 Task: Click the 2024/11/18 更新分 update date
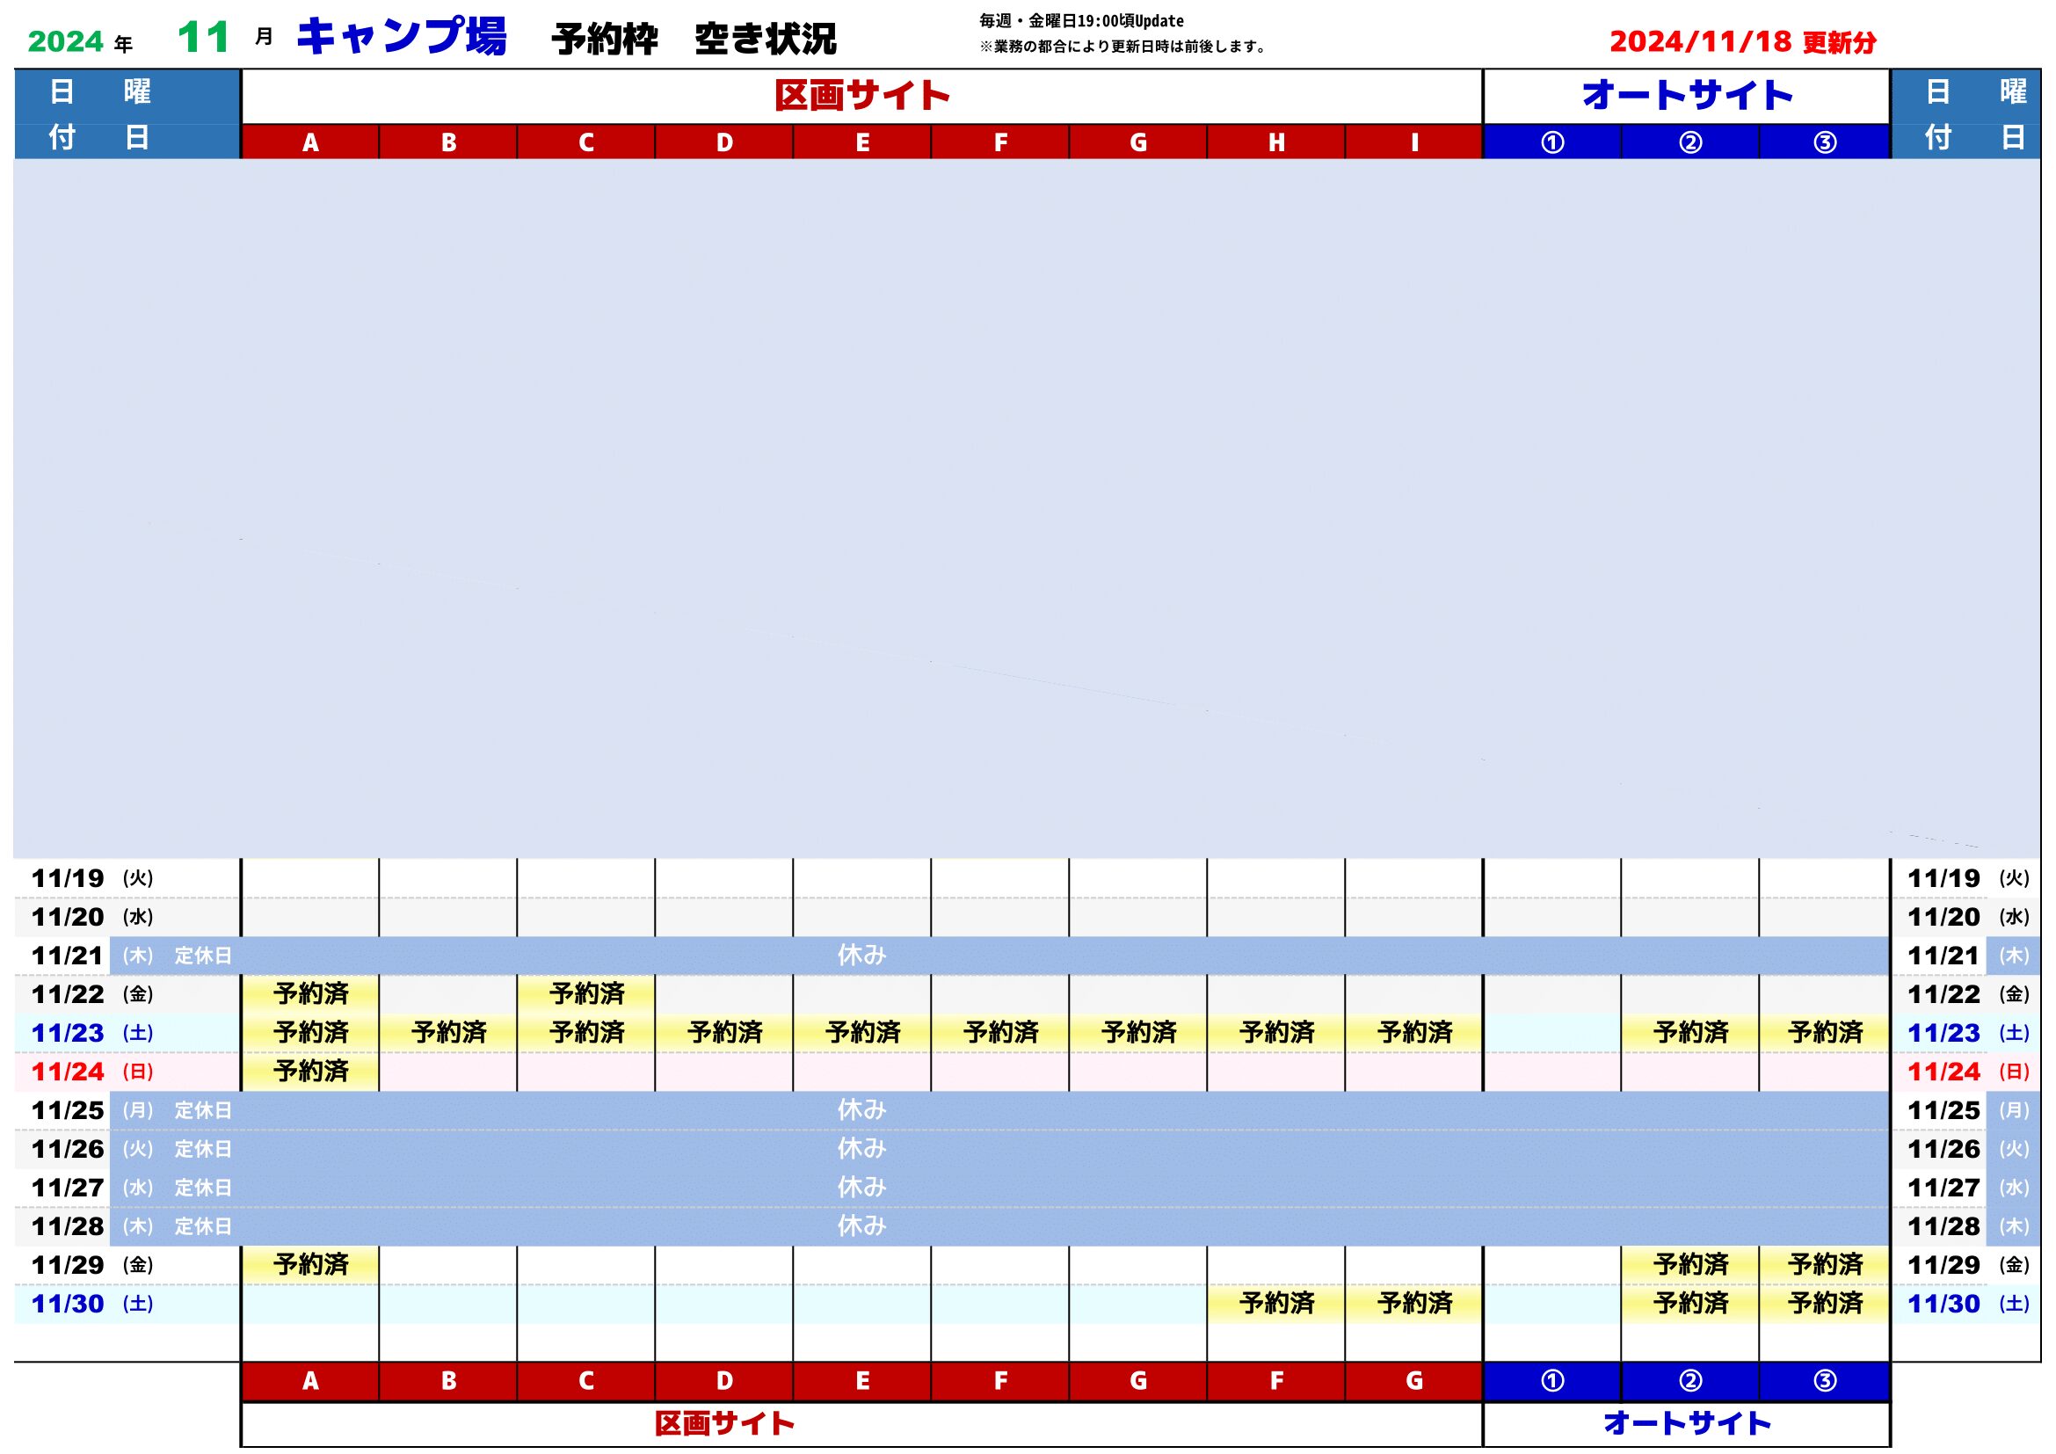(x=1742, y=41)
